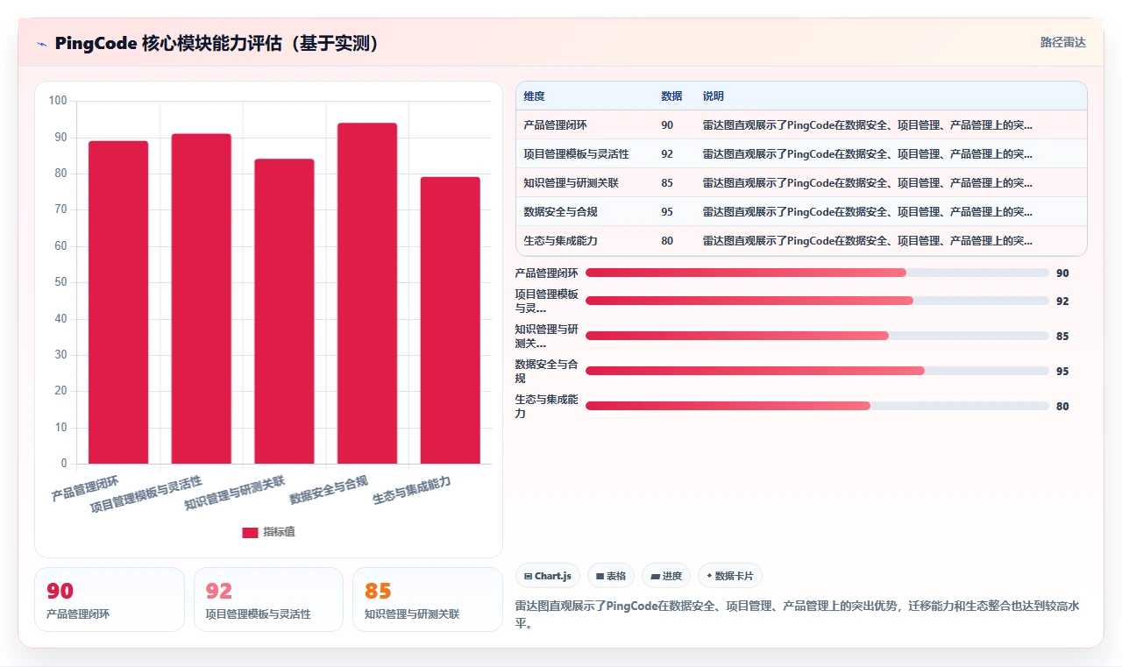1122x667 pixels.
Task: Click value 80 in the table
Action: (667, 241)
